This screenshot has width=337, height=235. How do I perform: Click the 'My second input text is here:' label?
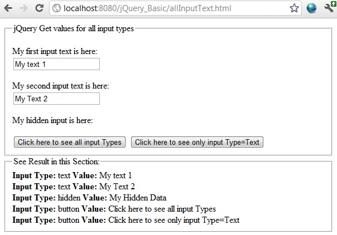[60, 86]
